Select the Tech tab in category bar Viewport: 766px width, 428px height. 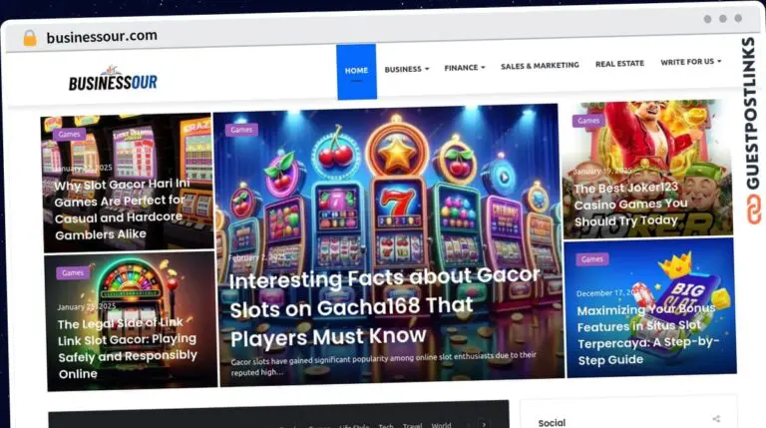[385, 426]
